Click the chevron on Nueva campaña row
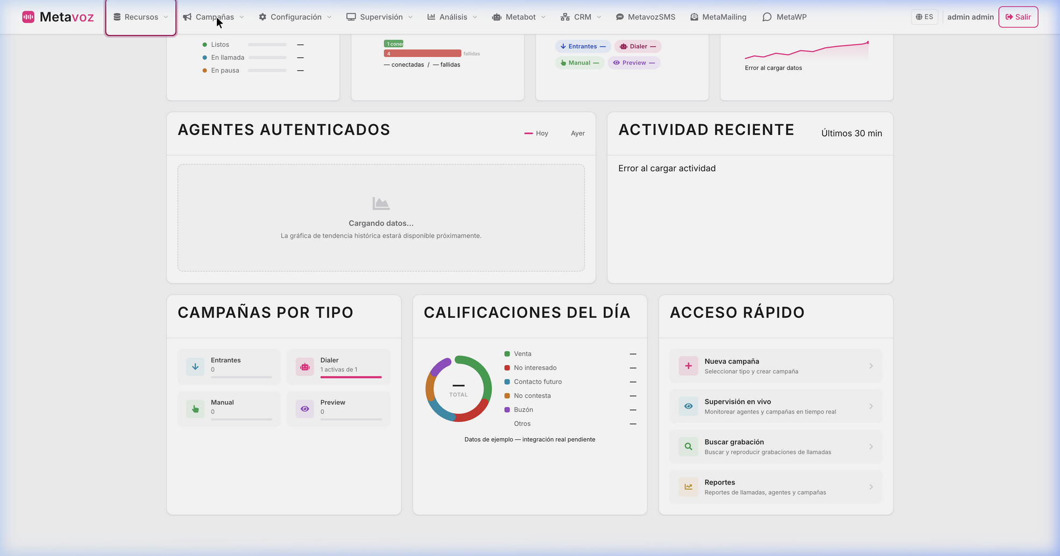Image resolution: width=1060 pixels, height=556 pixels. 871,366
